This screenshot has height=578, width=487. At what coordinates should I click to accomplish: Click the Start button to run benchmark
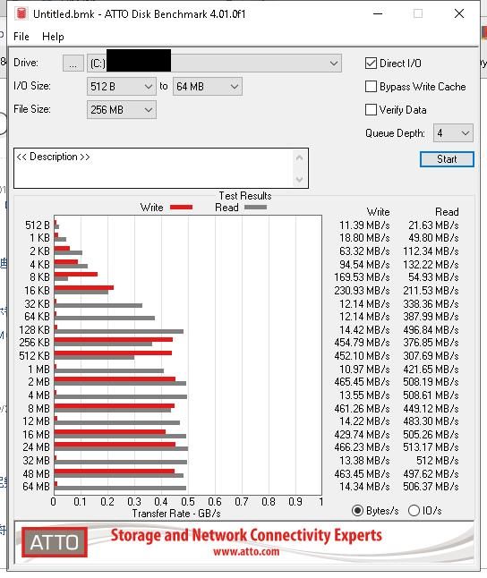click(447, 159)
